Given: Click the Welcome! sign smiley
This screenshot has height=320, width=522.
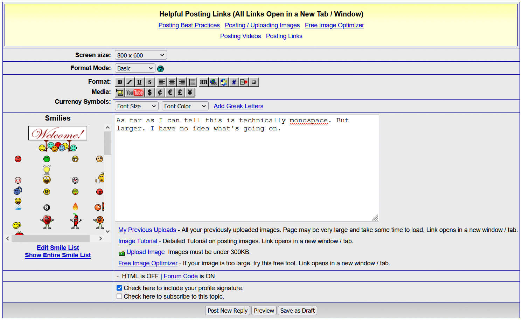Looking at the screenshot, I should (x=58, y=138).
